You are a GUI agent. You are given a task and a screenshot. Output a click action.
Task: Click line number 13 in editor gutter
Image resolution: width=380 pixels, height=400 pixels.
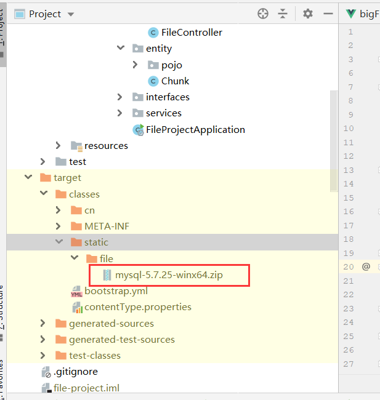coord(349,170)
